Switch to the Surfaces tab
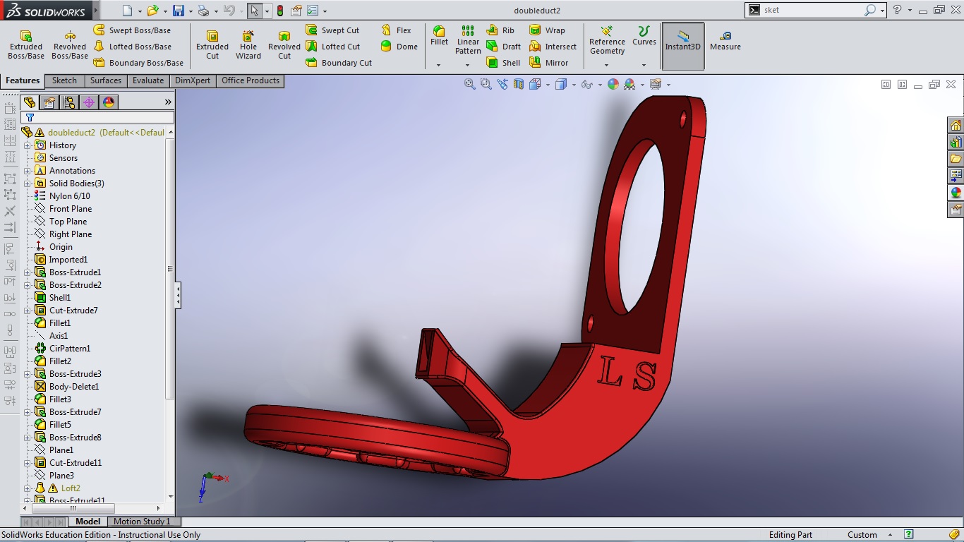 tap(105, 80)
